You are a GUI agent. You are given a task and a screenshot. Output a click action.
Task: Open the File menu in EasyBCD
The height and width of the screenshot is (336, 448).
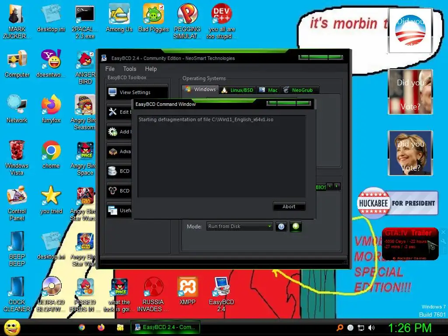(x=110, y=69)
